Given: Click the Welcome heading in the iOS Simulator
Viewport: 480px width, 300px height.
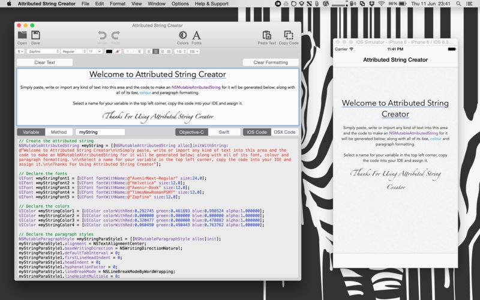Looking at the screenshot, I should 395,109.
